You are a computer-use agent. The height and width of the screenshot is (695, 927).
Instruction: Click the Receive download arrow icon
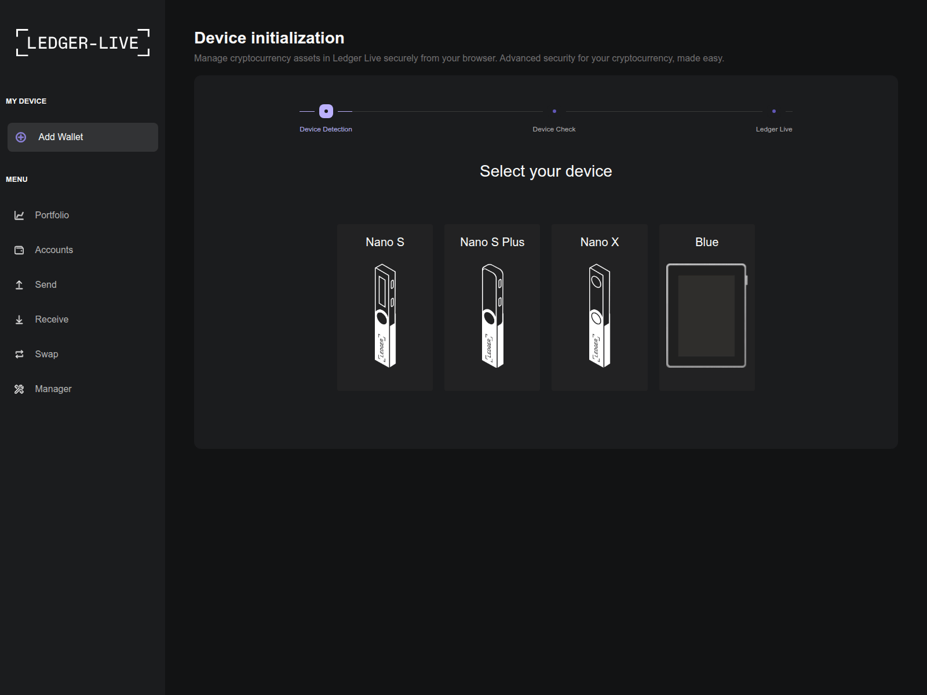19,320
